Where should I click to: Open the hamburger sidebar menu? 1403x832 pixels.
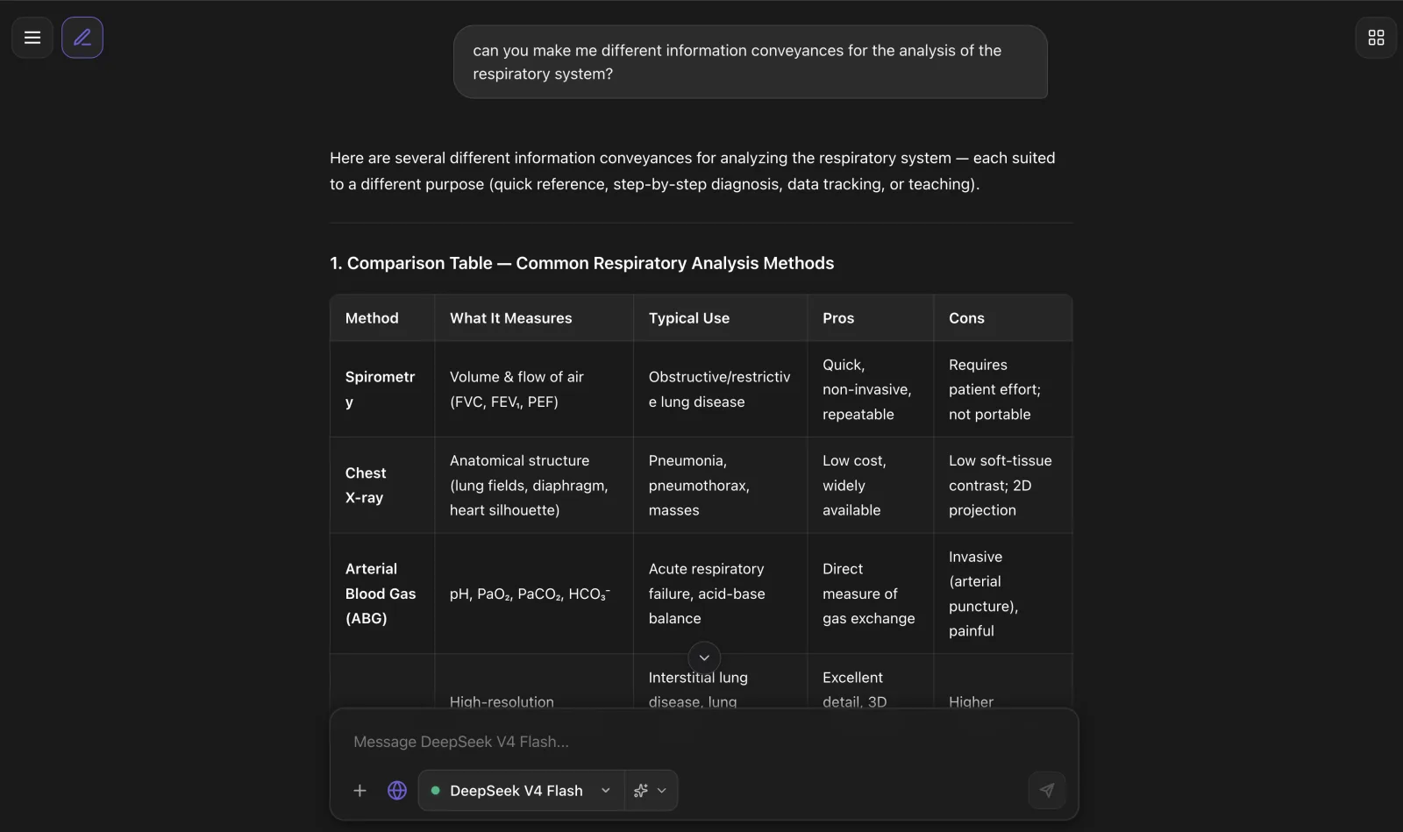point(32,38)
